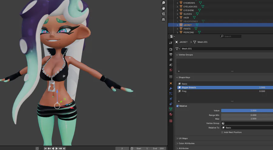Expand the EYELASH.001 object in outliner
Image resolution: width=273 pixels, height=150 pixels.
pyautogui.click(x=177, y=7)
